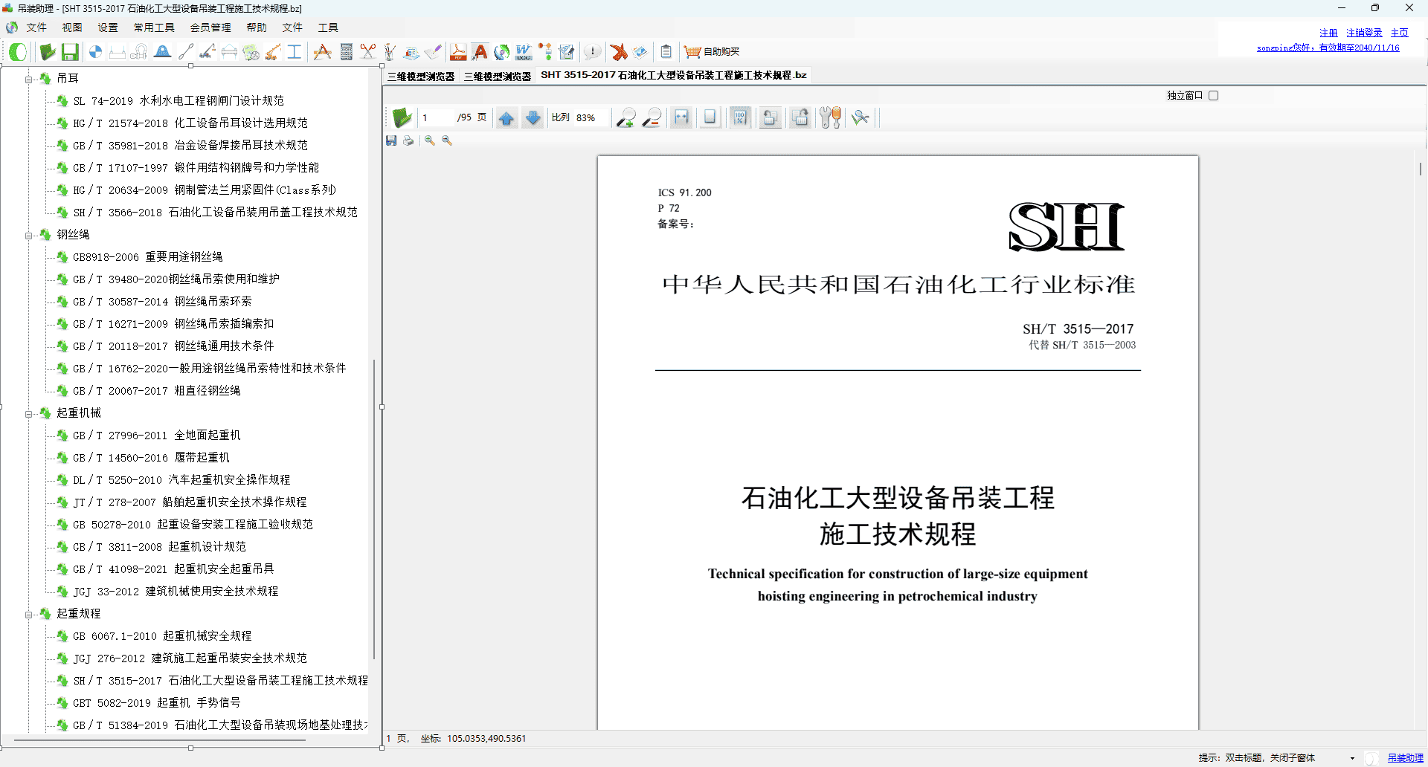This screenshot has height=767, width=1428.
Task: Click the 自助购买 button
Action: coord(713,52)
